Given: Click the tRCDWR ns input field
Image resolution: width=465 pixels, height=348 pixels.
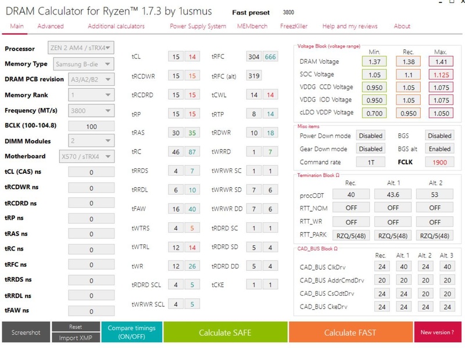Looking at the screenshot, I should pyautogui.click(x=91, y=188).
